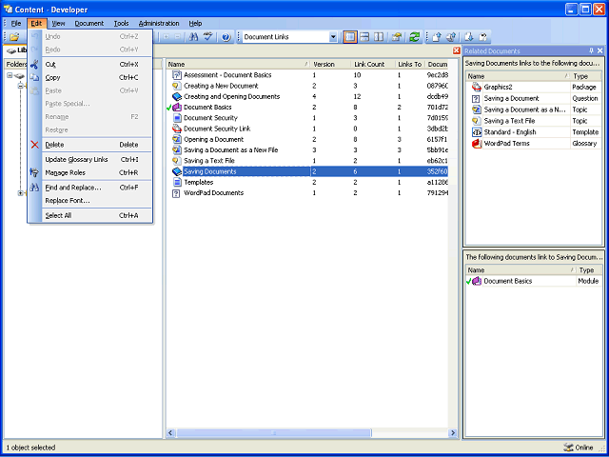This screenshot has height=457, width=609.
Task: Click the Graphics2 package icon
Action: [477, 87]
